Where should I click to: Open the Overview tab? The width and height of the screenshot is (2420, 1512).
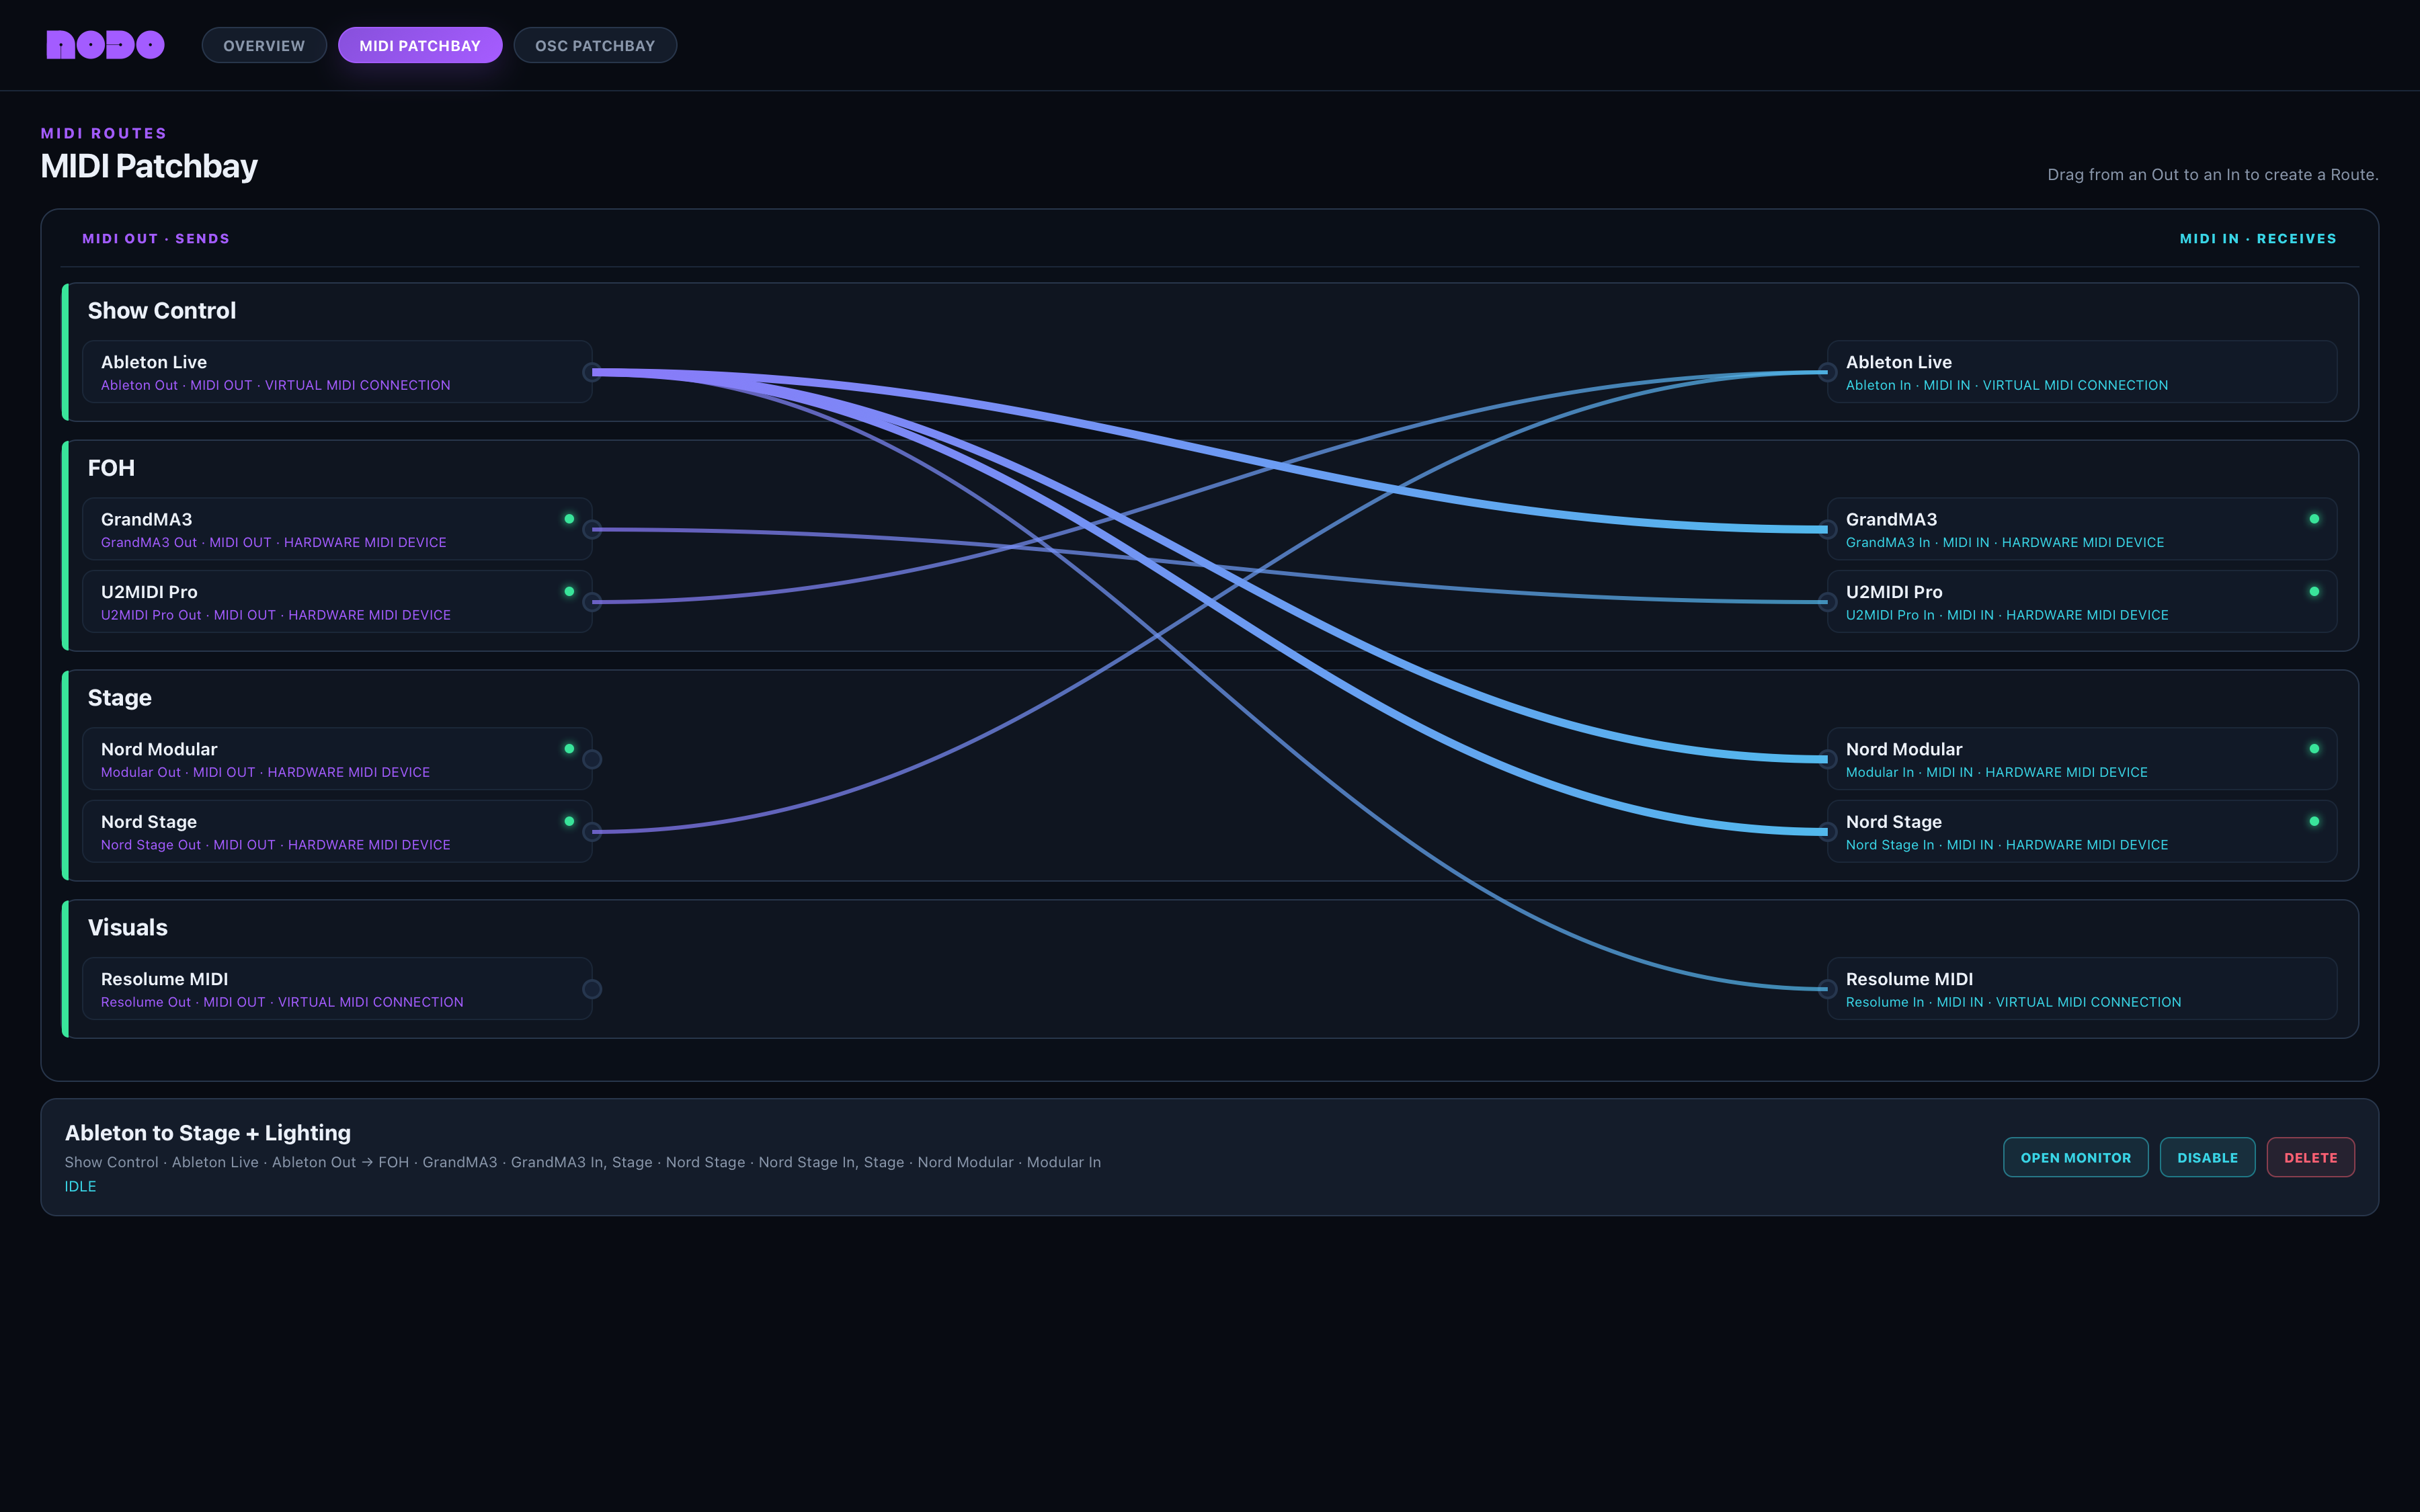click(x=264, y=45)
